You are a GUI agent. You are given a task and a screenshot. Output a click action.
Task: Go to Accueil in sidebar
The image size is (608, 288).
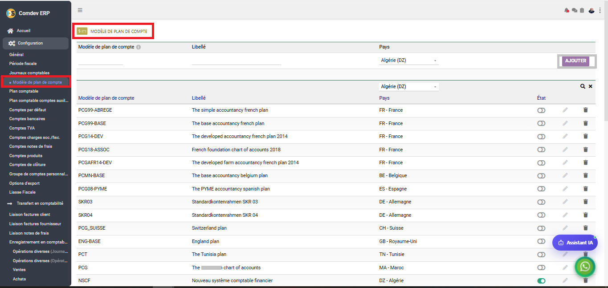click(24, 31)
